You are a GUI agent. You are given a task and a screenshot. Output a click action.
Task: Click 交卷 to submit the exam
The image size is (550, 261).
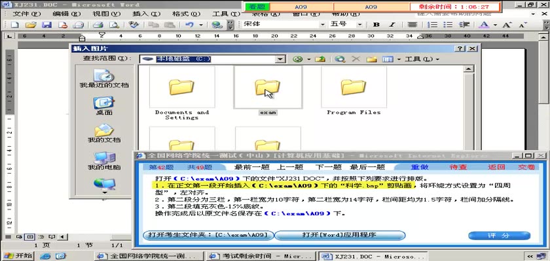[527, 167]
